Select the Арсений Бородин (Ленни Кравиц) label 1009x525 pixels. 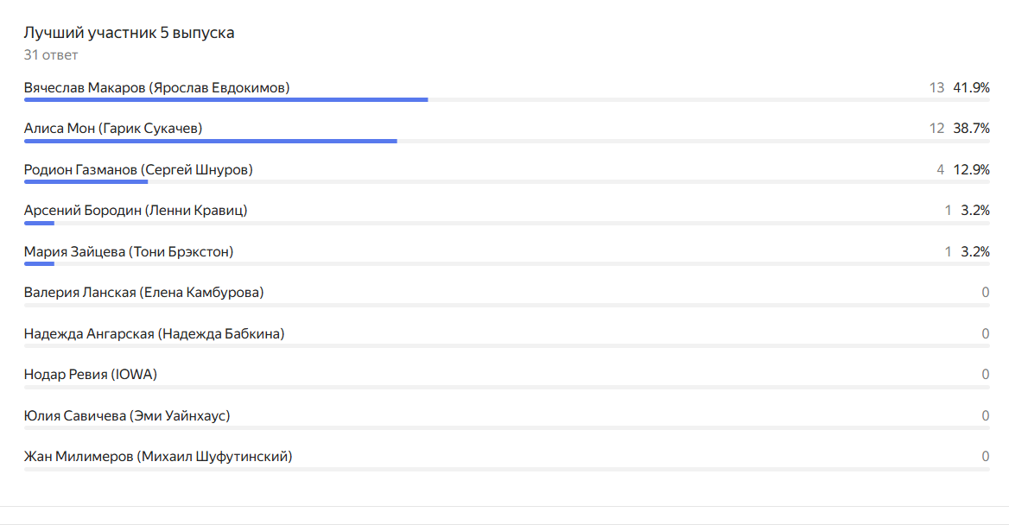point(136,211)
